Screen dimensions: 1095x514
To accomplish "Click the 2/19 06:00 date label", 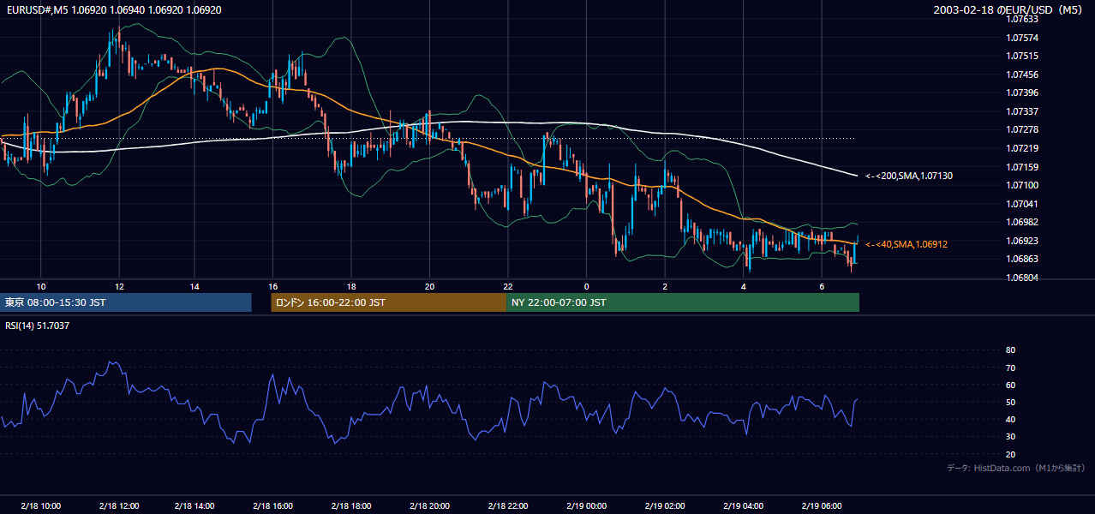I will tap(822, 505).
